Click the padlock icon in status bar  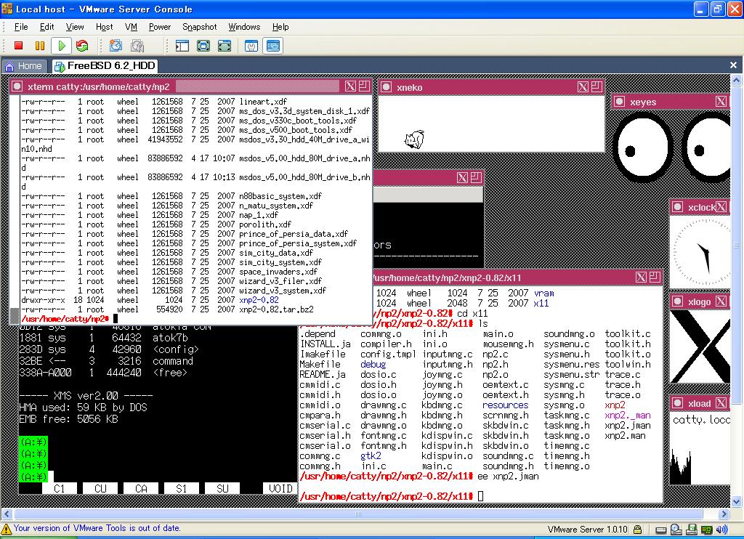point(638,529)
